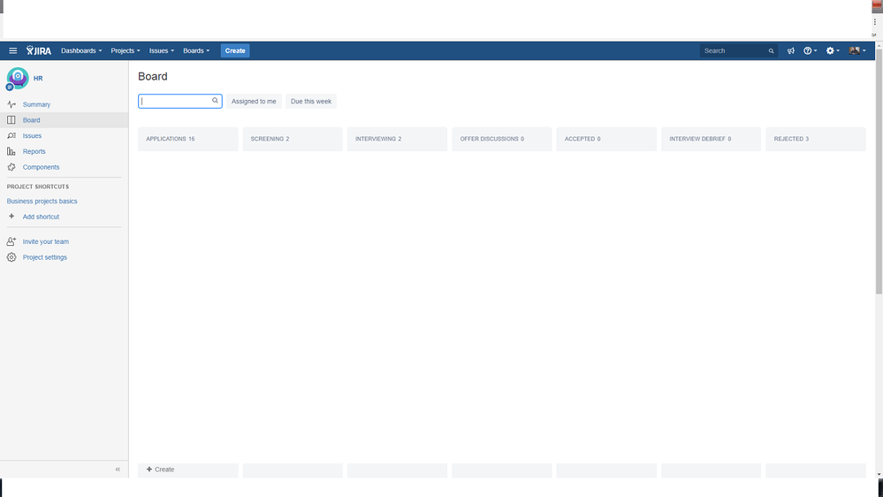The width and height of the screenshot is (883, 497).
Task: Open the user profile avatar menu
Action: click(857, 50)
